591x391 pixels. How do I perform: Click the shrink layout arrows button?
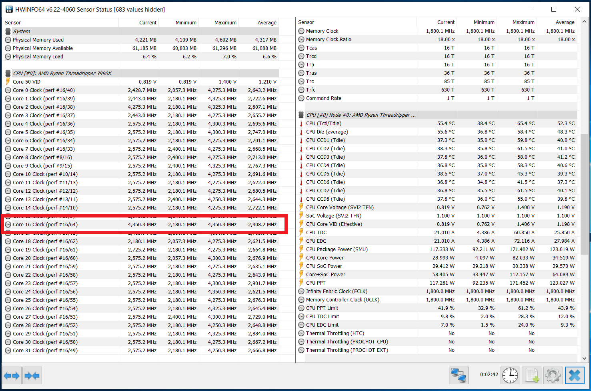click(x=32, y=375)
